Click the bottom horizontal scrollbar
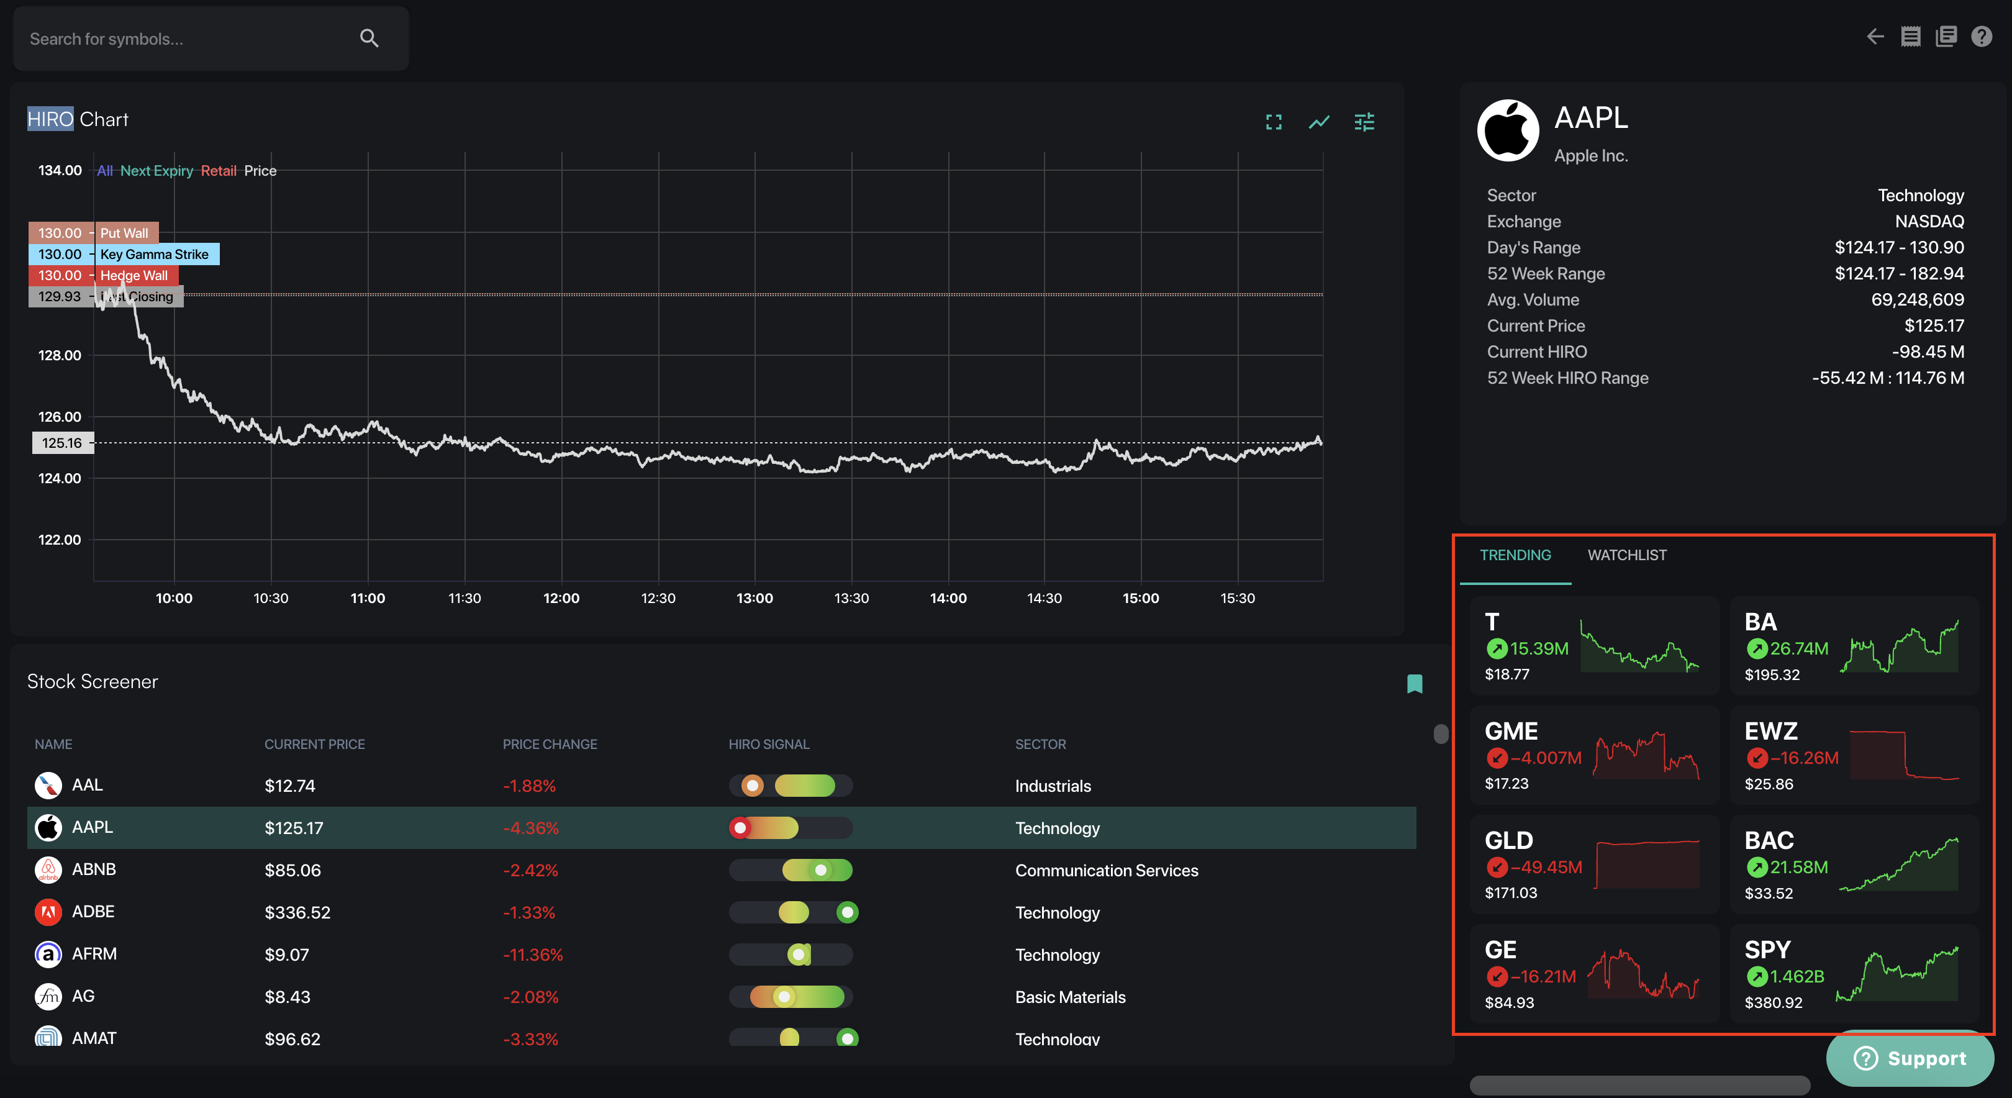Image resolution: width=2012 pixels, height=1098 pixels. coord(1639,1085)
